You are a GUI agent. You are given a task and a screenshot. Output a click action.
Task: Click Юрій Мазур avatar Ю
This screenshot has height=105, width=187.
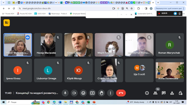[x=79, y=70]
